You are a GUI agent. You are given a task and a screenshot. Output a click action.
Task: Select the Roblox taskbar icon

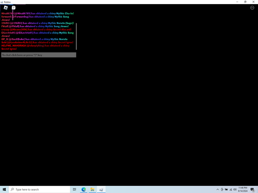point(101,189)
